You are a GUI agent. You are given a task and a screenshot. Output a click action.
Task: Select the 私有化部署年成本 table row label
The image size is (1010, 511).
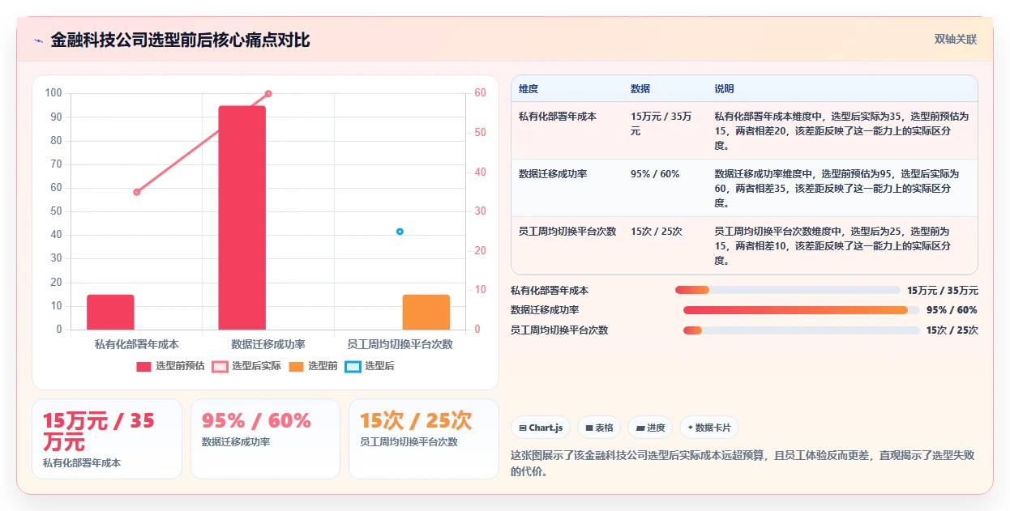558,117
